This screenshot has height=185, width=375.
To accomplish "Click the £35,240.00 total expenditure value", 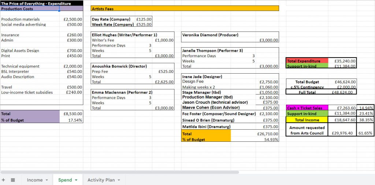I will (343, 61).
